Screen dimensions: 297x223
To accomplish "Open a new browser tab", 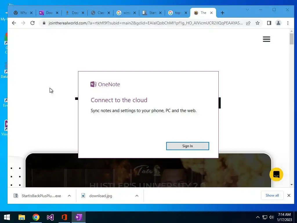I will coord(222,13).
